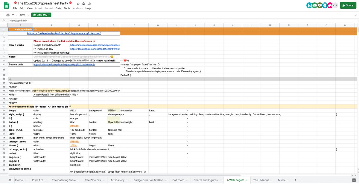Switch to the Badge Creation Station sheet
The width and height of the screenshot is (359, 184).
[148, 180]
